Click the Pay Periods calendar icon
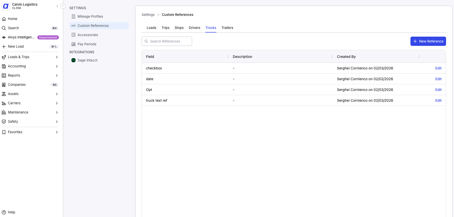Screen dimensions: 454x217 (73, 44)
